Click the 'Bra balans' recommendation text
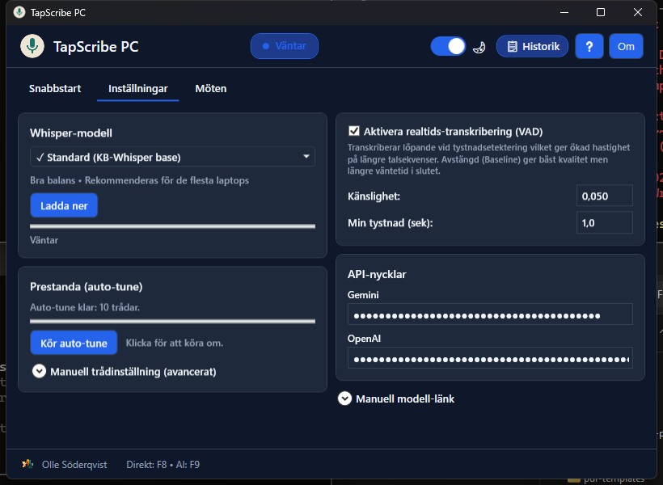 [x=139, y=180]
